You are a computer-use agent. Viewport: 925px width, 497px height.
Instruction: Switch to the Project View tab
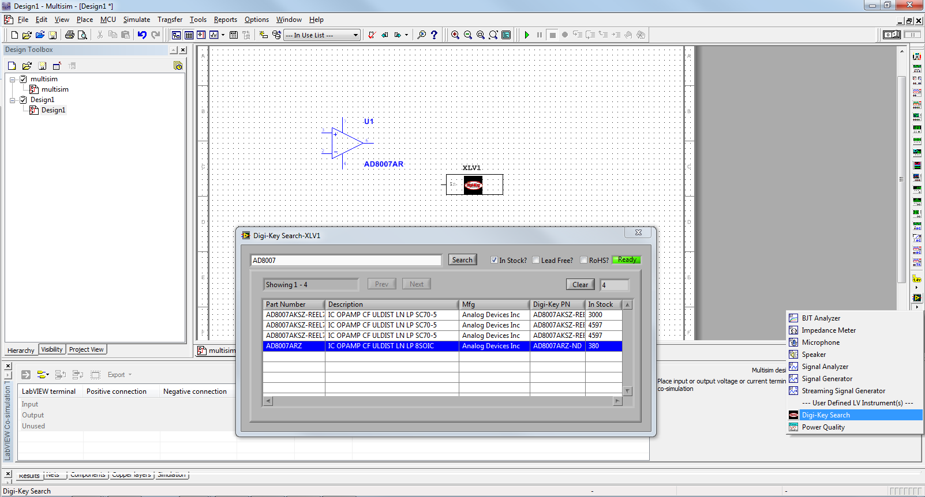[87, 349]
